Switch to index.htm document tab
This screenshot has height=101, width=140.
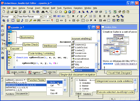coord(50,72)
